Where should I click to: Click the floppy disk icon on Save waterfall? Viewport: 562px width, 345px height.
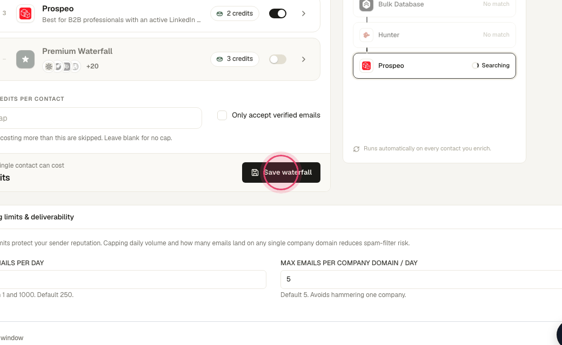(x=255, y=172)
